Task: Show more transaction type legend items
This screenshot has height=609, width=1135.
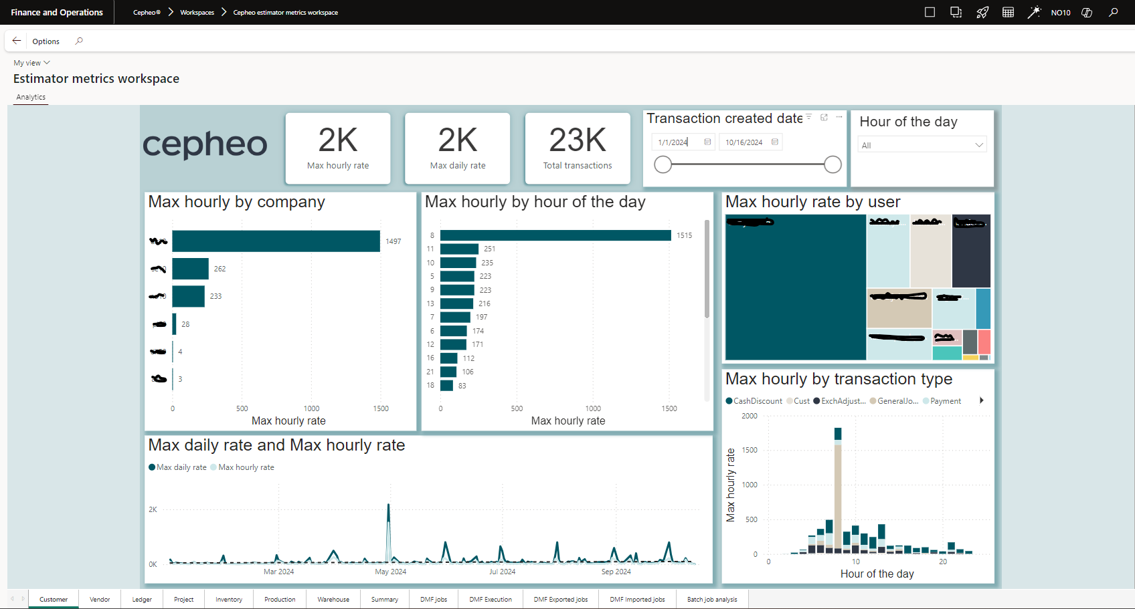Action: [x=981, y=400]
